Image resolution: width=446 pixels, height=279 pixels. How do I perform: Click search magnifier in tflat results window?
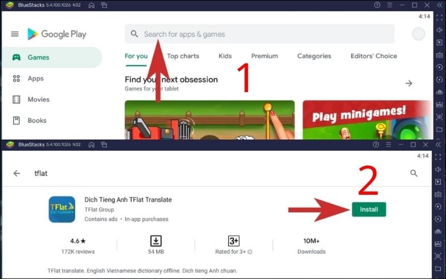point(414,173)
